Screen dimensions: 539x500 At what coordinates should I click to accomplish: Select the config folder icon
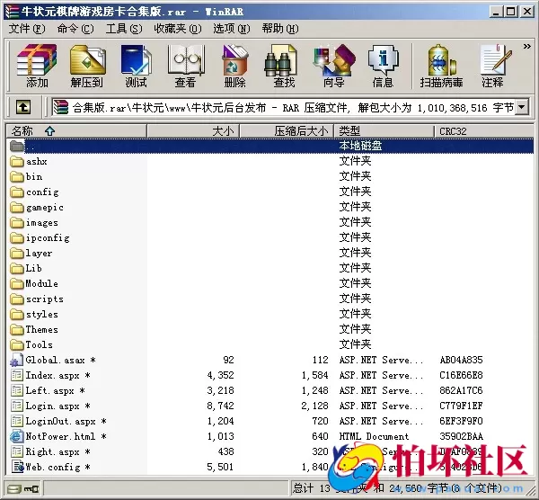click(16, 192)
